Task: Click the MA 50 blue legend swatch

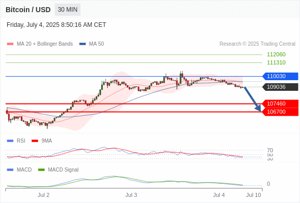Action: (x=82, y=44)
